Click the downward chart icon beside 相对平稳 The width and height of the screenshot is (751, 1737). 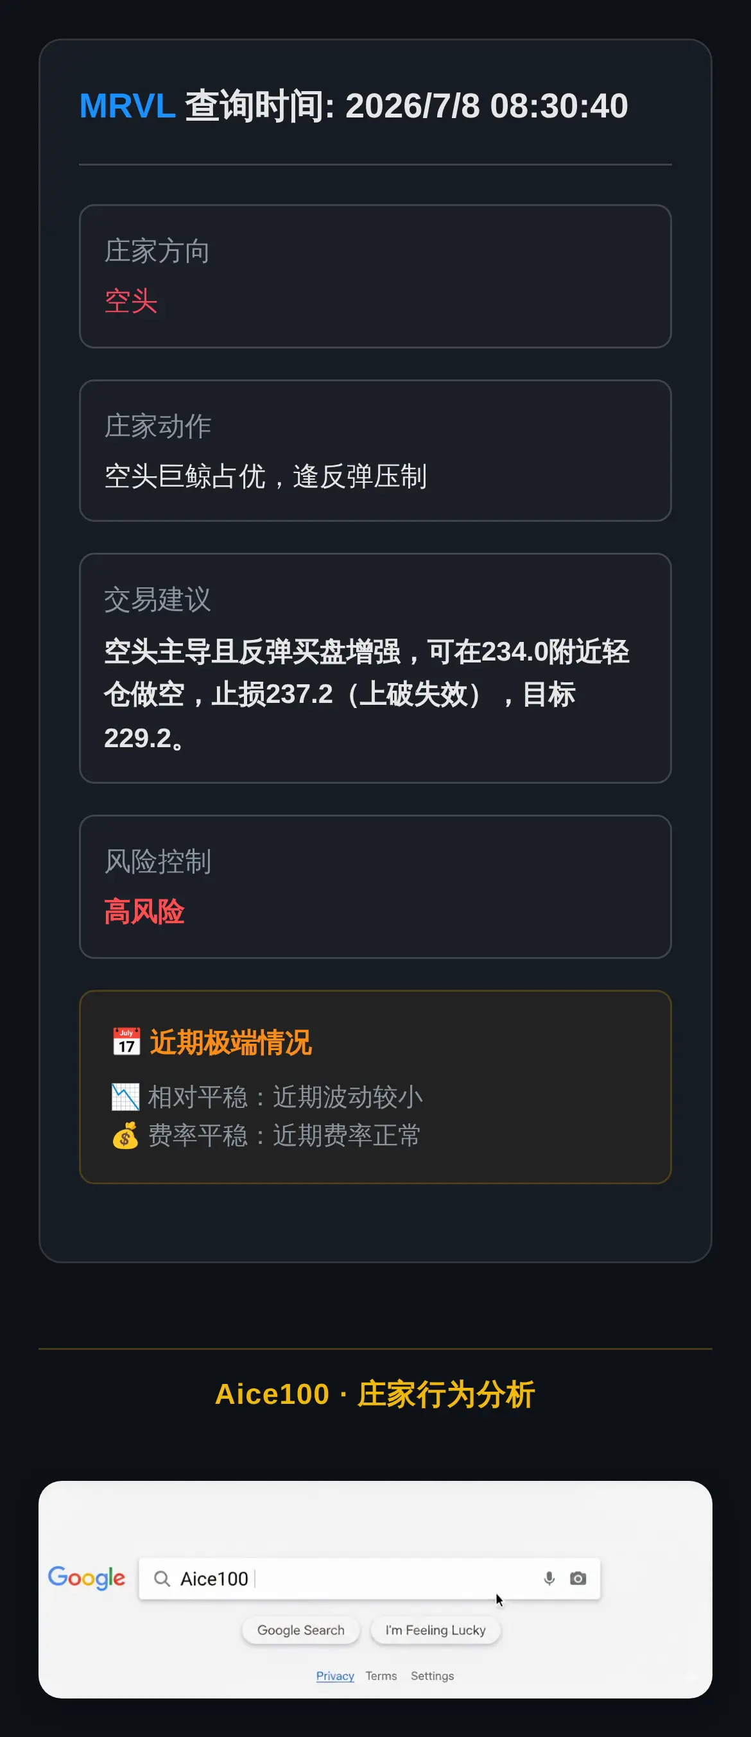click(125, 1096)
